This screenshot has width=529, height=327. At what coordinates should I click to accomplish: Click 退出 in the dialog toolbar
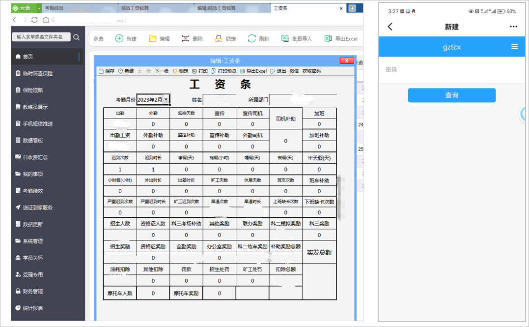pyautogui.click(x=278, y=71)
